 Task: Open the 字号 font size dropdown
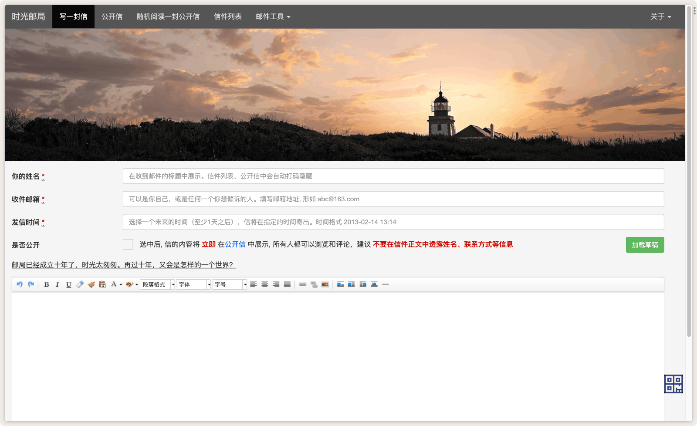pos(230,284)
